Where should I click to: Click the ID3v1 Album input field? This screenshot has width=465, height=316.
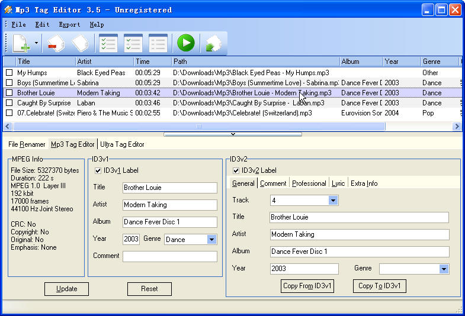coord(170,222)
